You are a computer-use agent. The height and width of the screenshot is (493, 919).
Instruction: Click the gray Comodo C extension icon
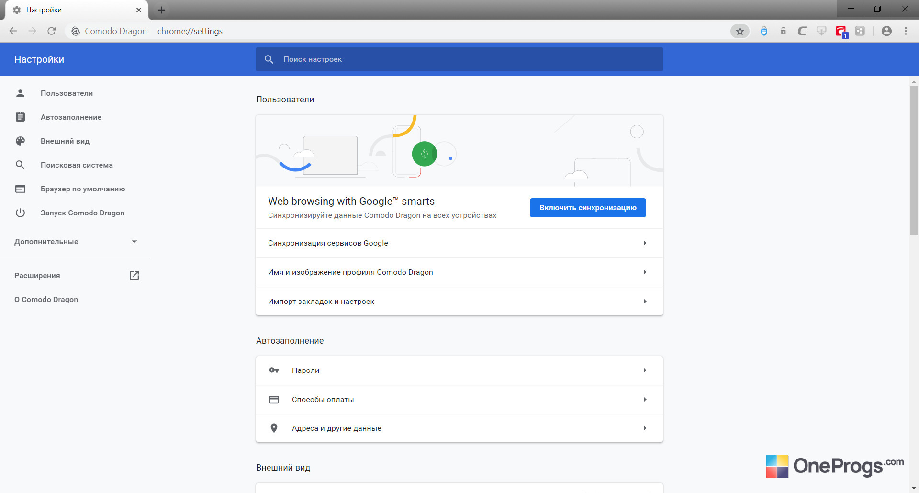(x=802, y=31)
